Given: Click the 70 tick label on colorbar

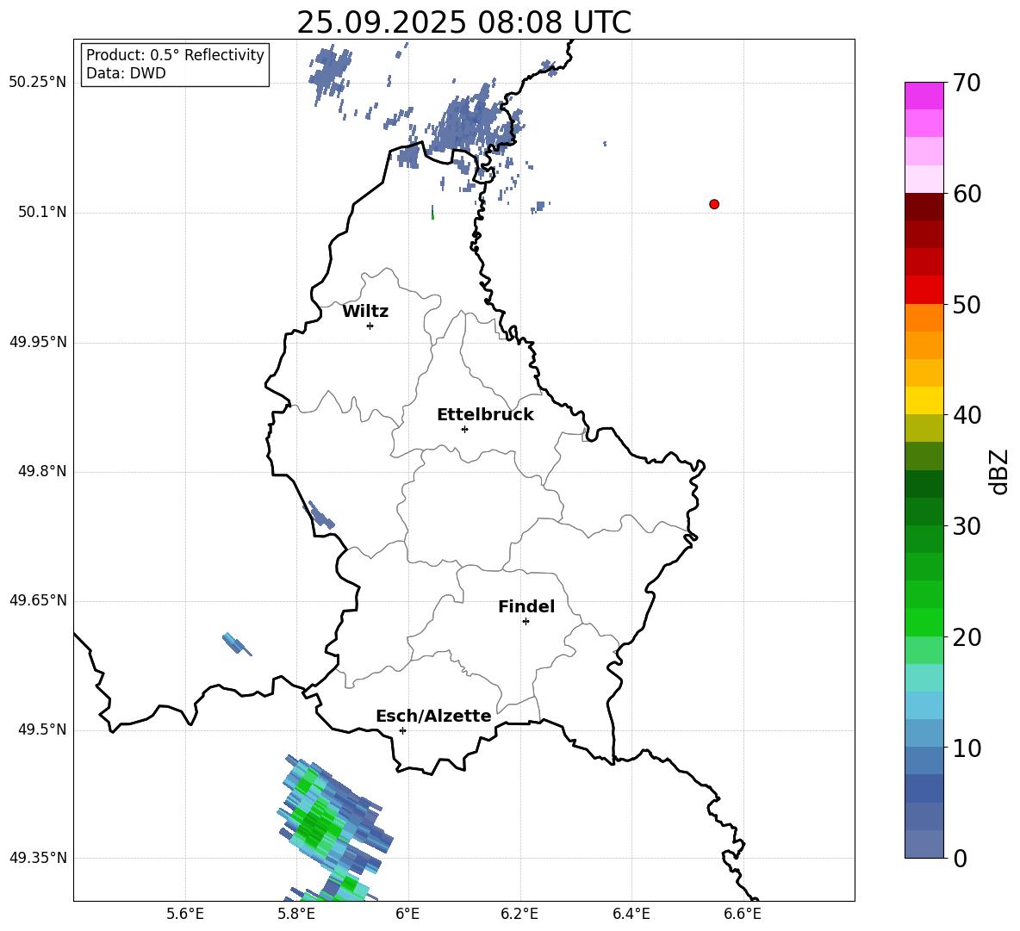Looking at the screenshot, I should pyautogui.click(x=967, y=83).
